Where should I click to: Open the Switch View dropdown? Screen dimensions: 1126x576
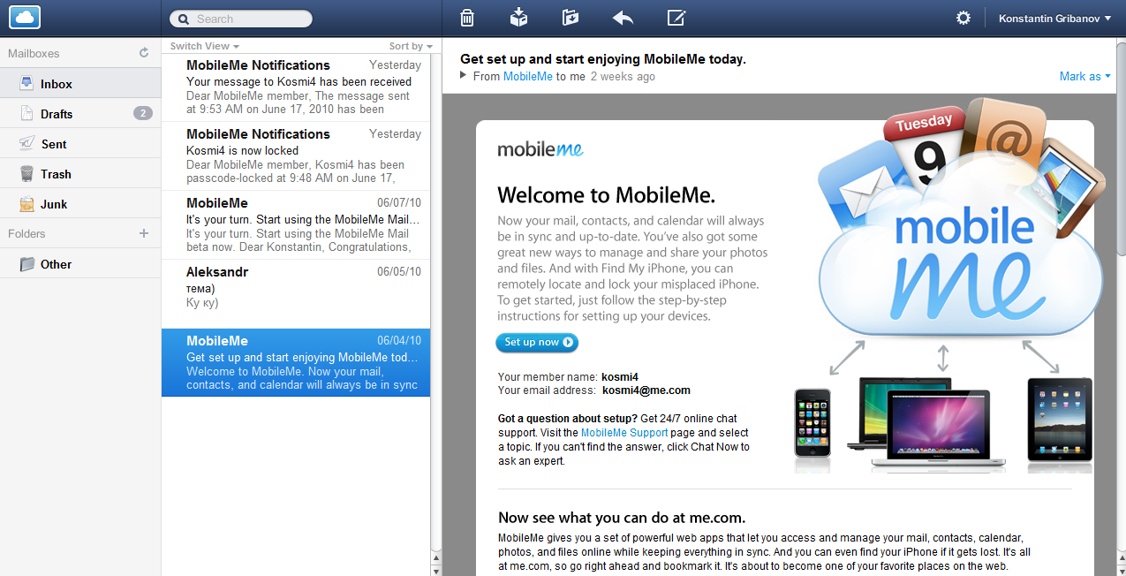205,46
